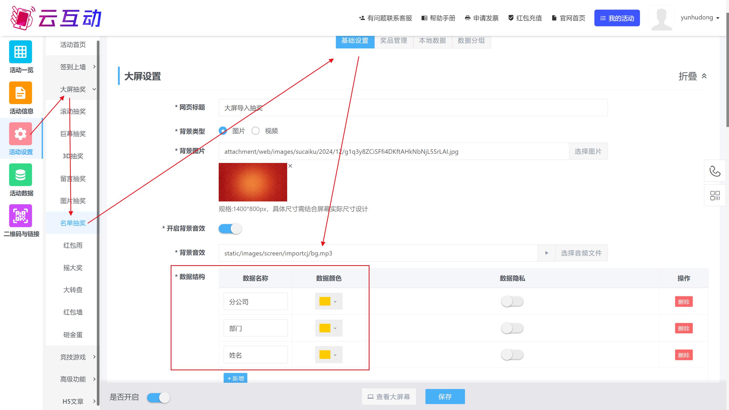Screen dimensions: 729x410
Task: Click the QR grid floating icon
Action: point(715,195)
